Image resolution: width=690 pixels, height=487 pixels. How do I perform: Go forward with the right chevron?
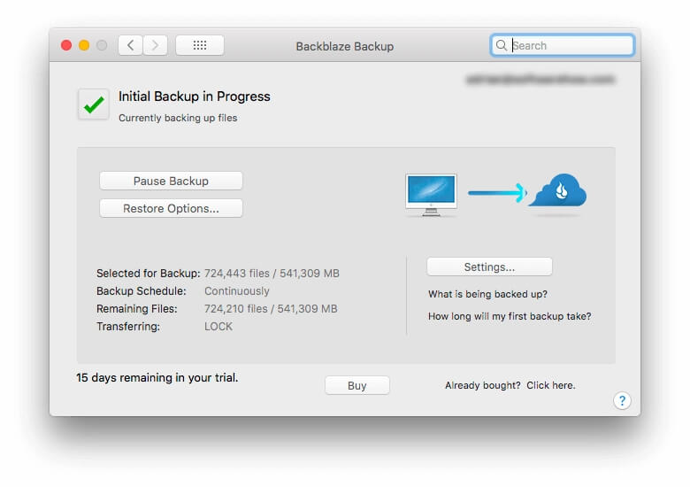(x=155, y=45)
